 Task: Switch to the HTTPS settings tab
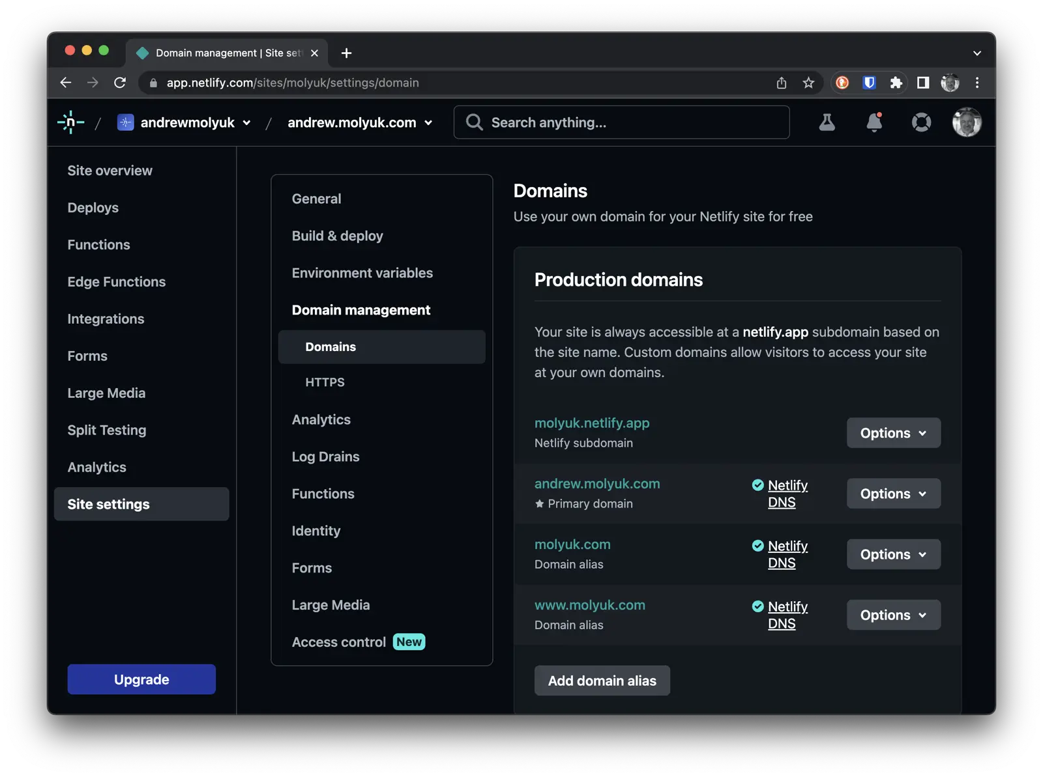click(x=325, y=382)
